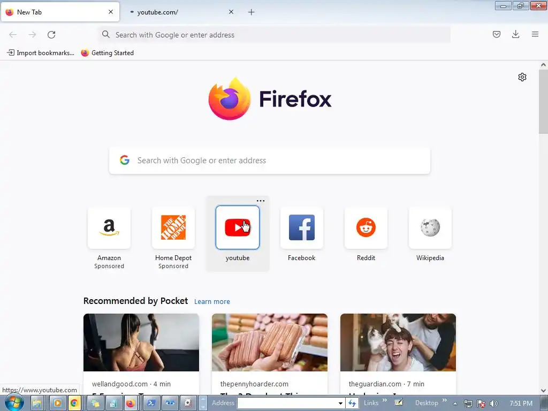Open the Getting Started bookmark
This screenshot has width=548, height=411.
[x=107, y=53]
